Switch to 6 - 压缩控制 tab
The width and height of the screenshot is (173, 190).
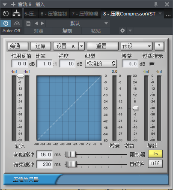54,14
